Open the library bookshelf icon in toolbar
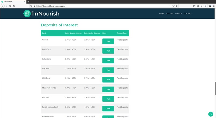 pos(194,6)
